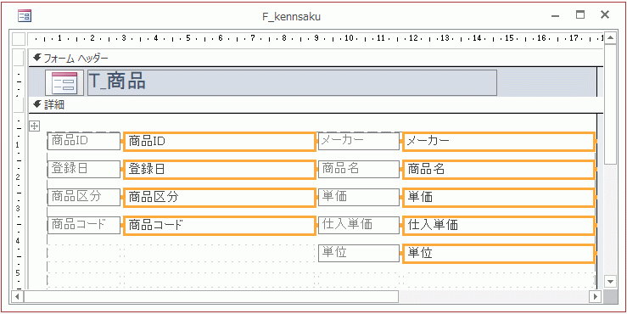Click the detail section selector on the vertical ruler
This screenshot has width=627, height=314.
click(x=19, y=105)
